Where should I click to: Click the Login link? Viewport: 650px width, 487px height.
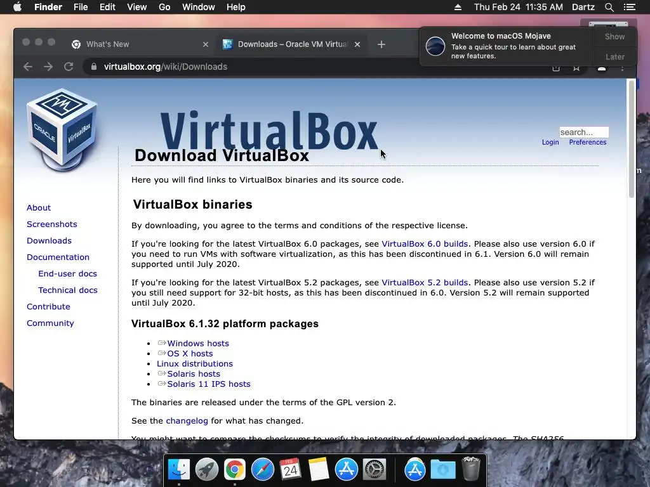point(550,142)
